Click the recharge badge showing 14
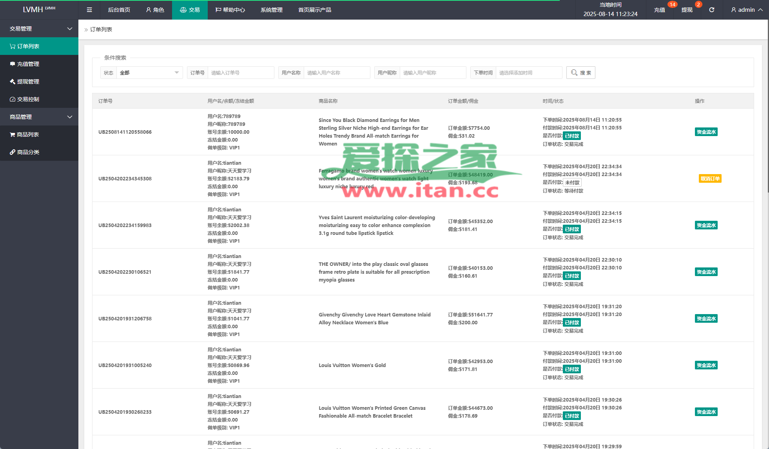769x449 pixels. tap(672, 5)
